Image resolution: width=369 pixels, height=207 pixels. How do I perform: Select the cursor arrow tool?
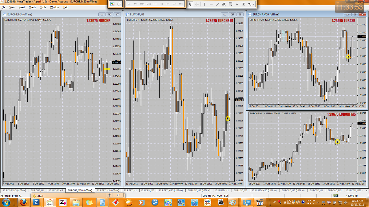coord(190,4)
